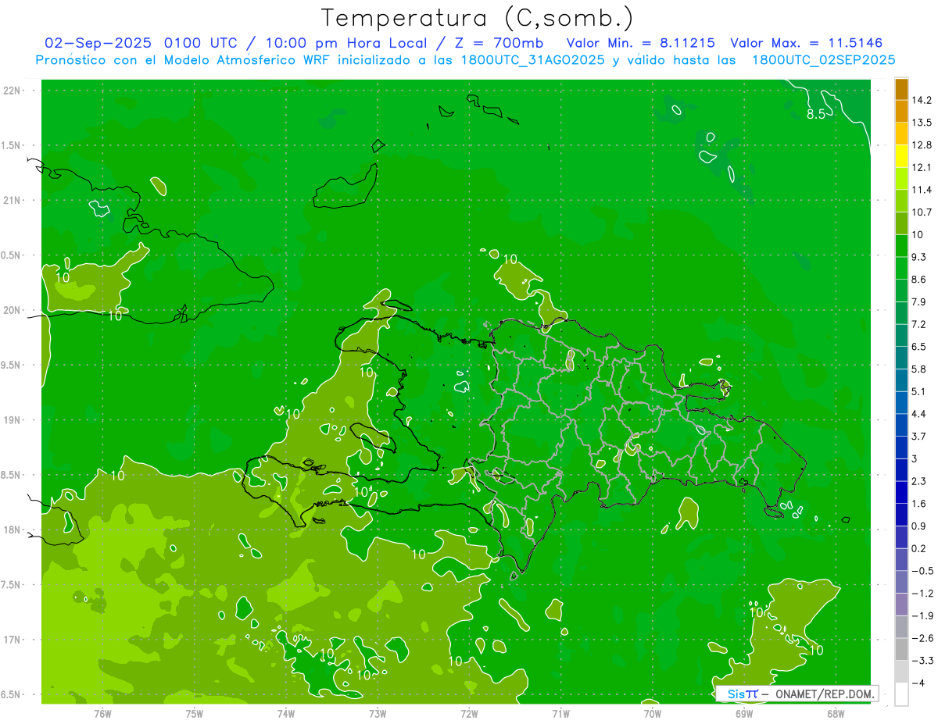This screenshot has height=724, width=938.
Task: Click the '70W' longitude axis label
Action: [652, 714]
